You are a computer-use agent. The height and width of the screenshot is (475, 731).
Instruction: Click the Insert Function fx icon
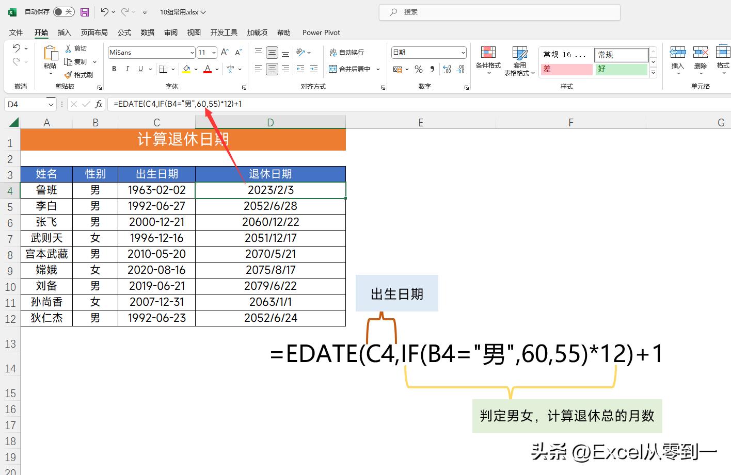(x=99, y=104)
